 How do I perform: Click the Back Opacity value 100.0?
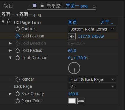point(73,94)
